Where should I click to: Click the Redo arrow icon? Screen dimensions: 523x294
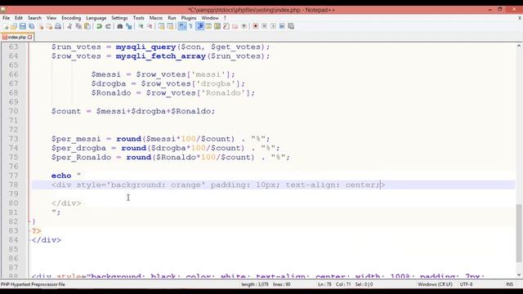108,26
